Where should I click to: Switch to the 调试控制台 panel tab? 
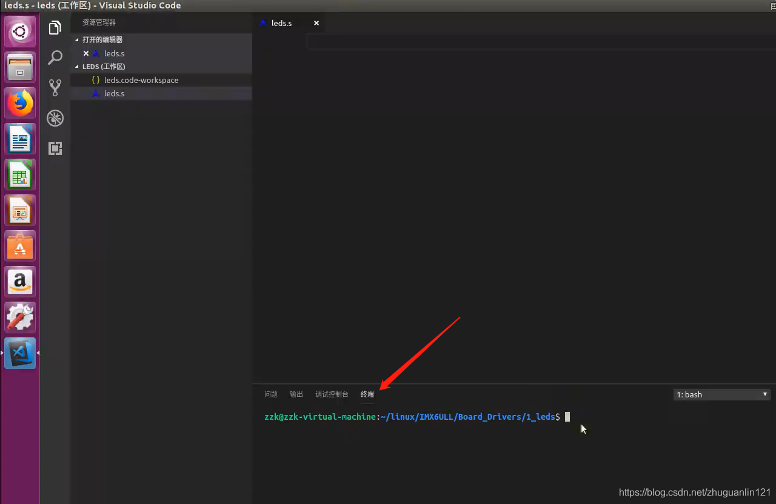pyautogui.click(x=332, y=394)
